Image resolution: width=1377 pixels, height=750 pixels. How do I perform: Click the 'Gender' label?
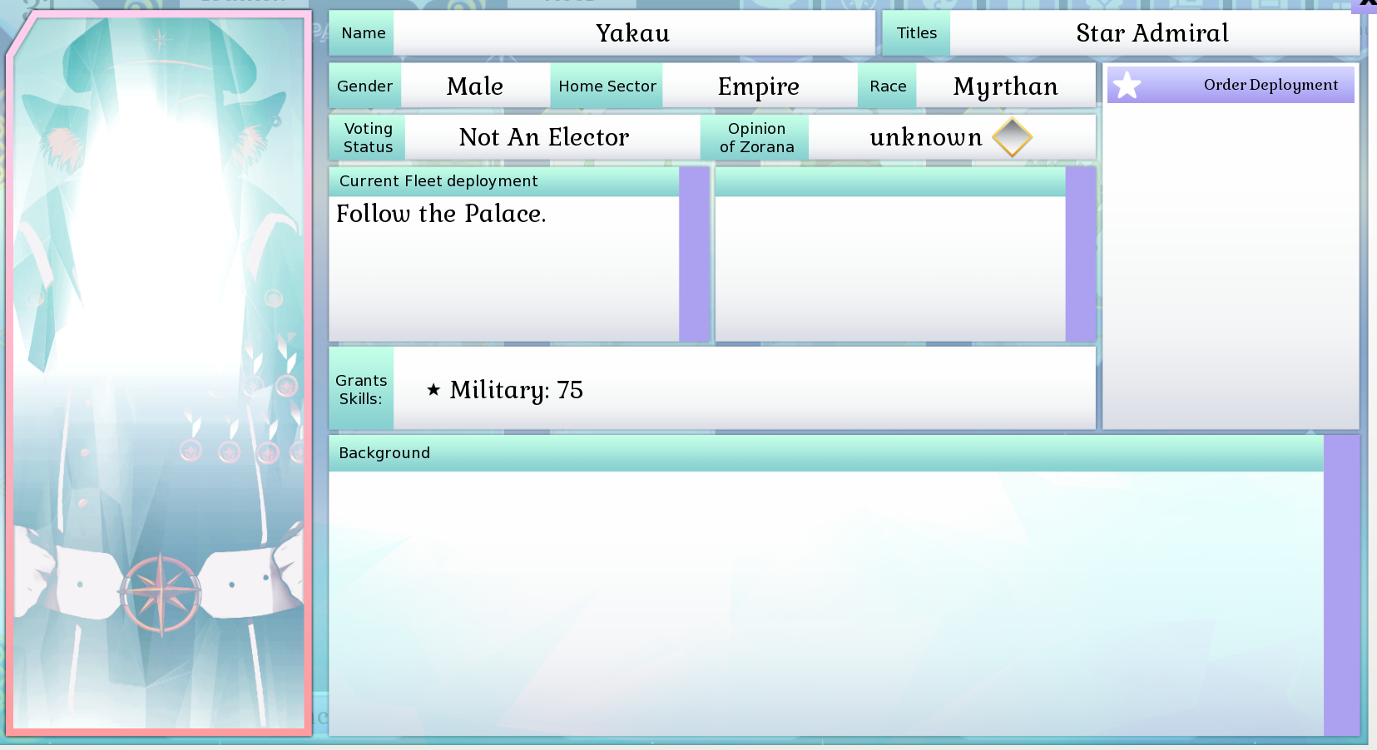coord(364,86)
